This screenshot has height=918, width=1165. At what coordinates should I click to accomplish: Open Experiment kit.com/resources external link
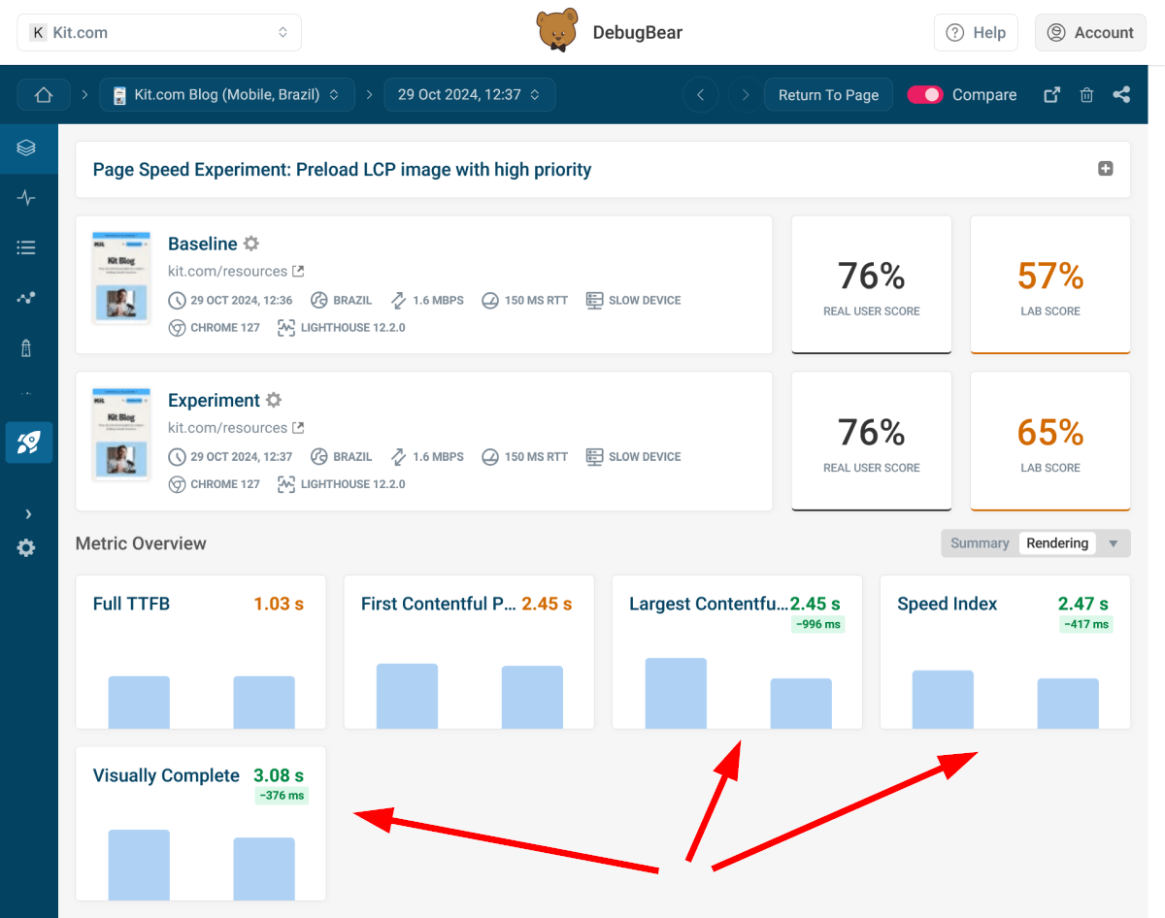pyautogui.click(x=298, y=428)
